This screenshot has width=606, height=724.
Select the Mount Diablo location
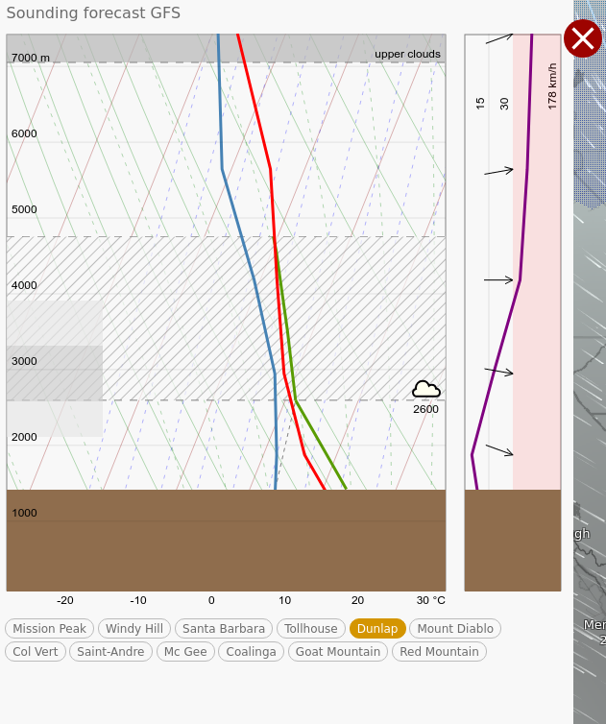pyautogui.click(x=455, y=628)
